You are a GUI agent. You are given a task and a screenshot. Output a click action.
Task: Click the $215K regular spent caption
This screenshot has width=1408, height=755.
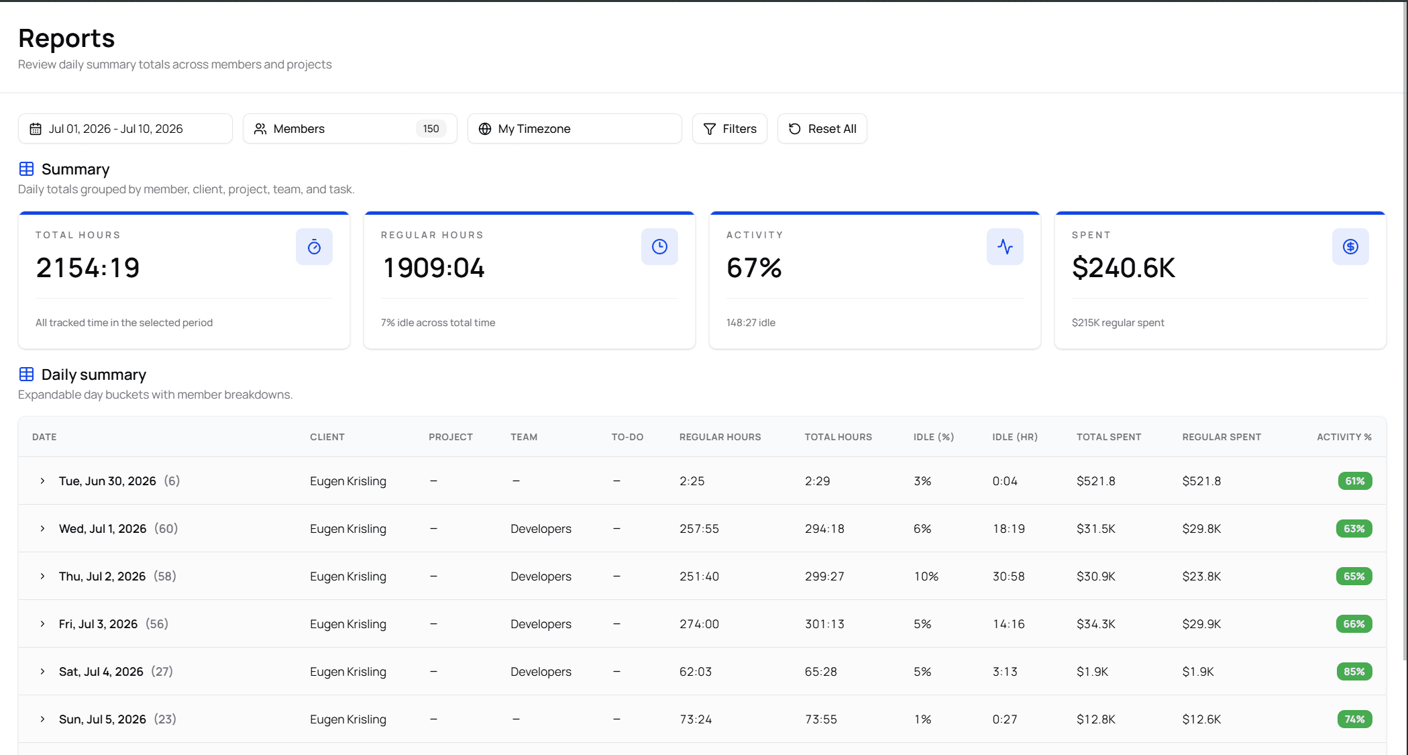pyautogui.click(x=1118, y=322)
